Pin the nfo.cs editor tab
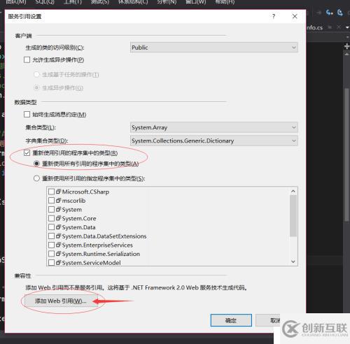This screenshot has width=350, height=344. [330, 27]
